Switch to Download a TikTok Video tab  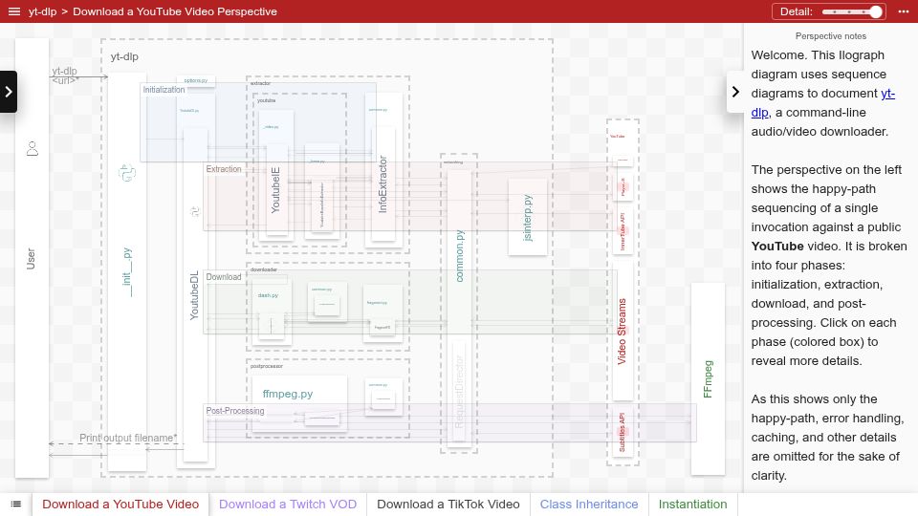pyautogui.click(x=448, y=505)
